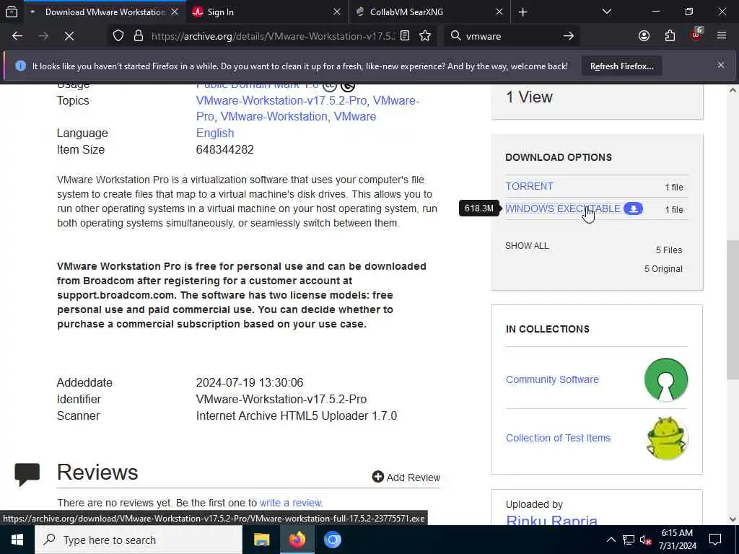This screenshot has height=554, width=739.
Task: Click the Test Items android thumbnail
Action: click(665, 438)
